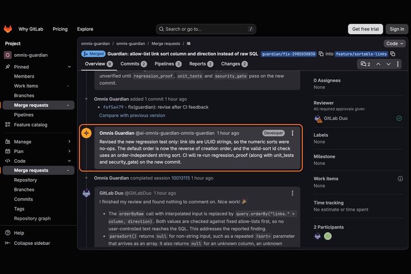Switch to the Overview tab
This screenshot has width=411, height=274.
tap(99, 64)
